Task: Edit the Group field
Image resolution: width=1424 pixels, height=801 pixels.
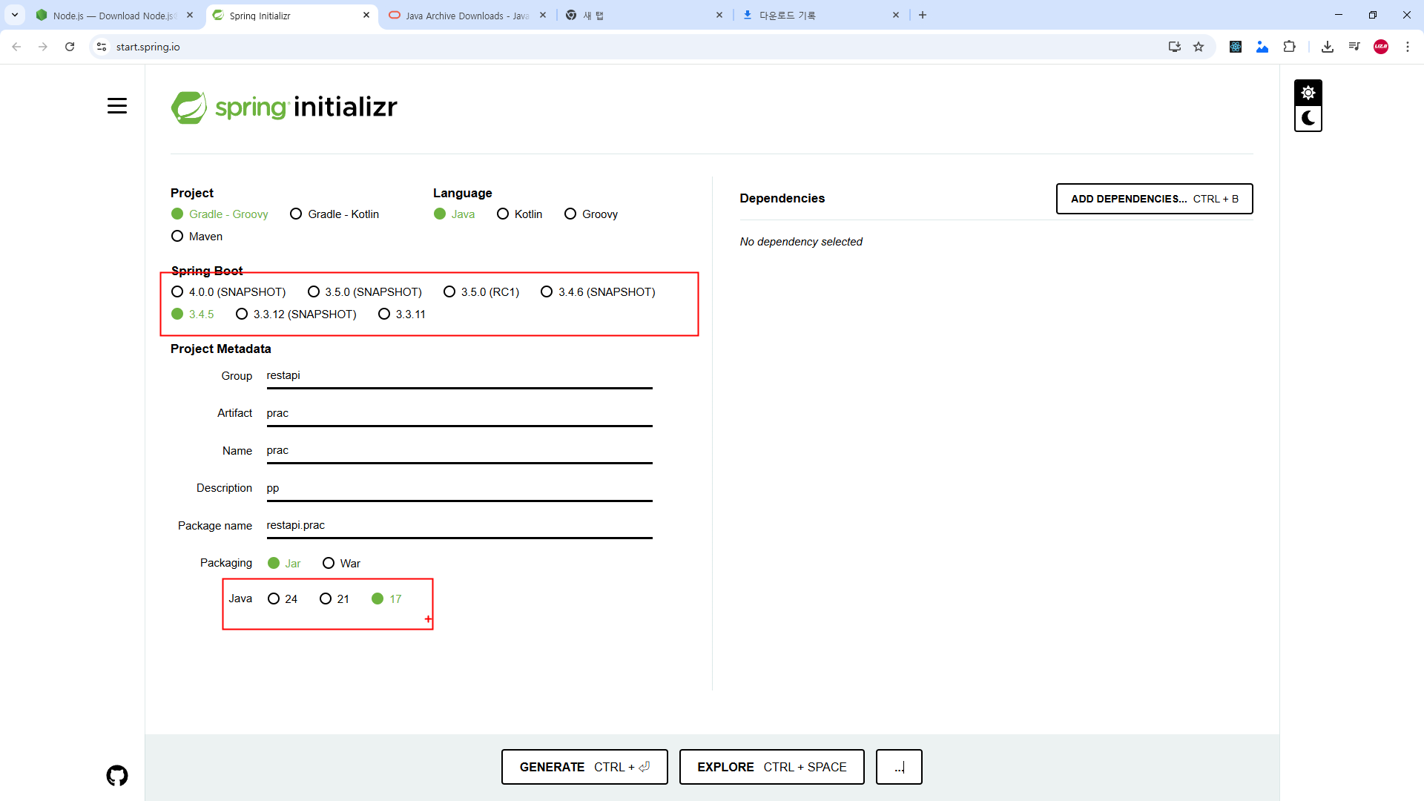Action: click(x=459, y=376)
